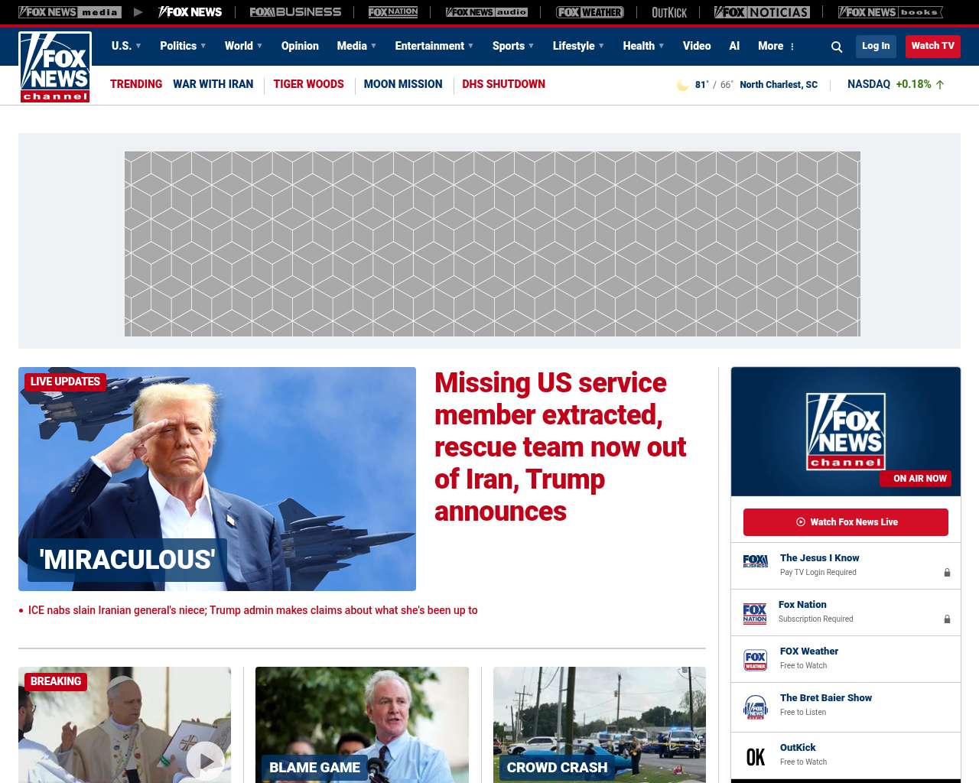Open the CROWD CRASH story thumbnail

coord(600,725)
